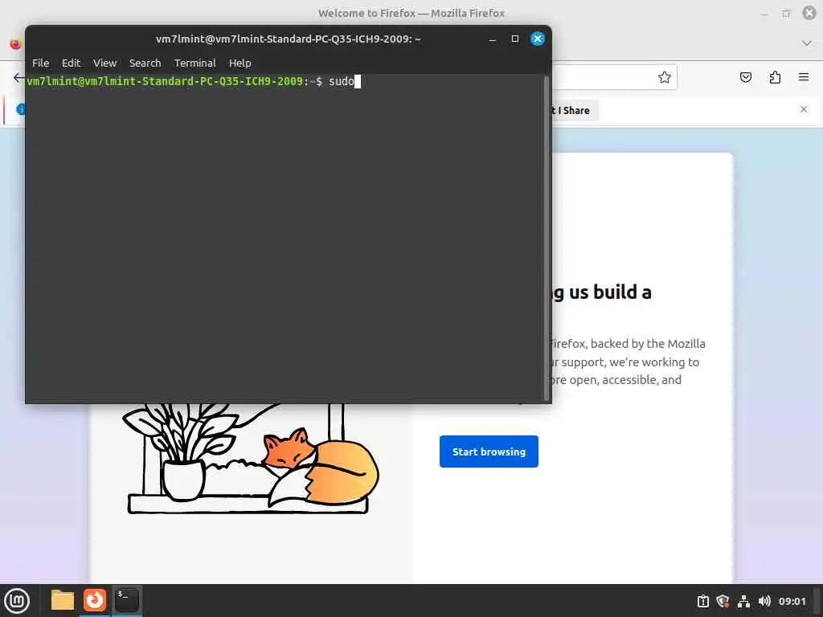Click the notifications tray icon beside the shield
This screenshot has height=617, width=823.
[702, 601]
